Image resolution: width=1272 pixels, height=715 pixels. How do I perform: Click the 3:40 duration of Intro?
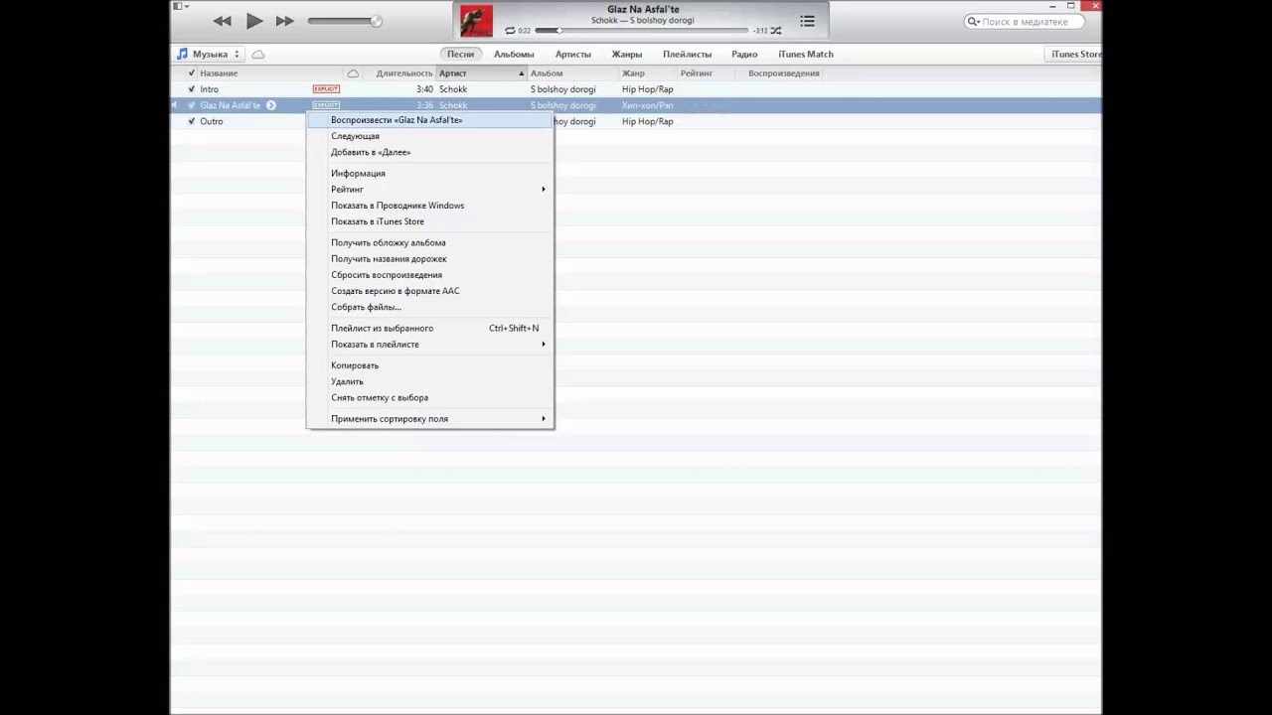(x=424, y=89)
